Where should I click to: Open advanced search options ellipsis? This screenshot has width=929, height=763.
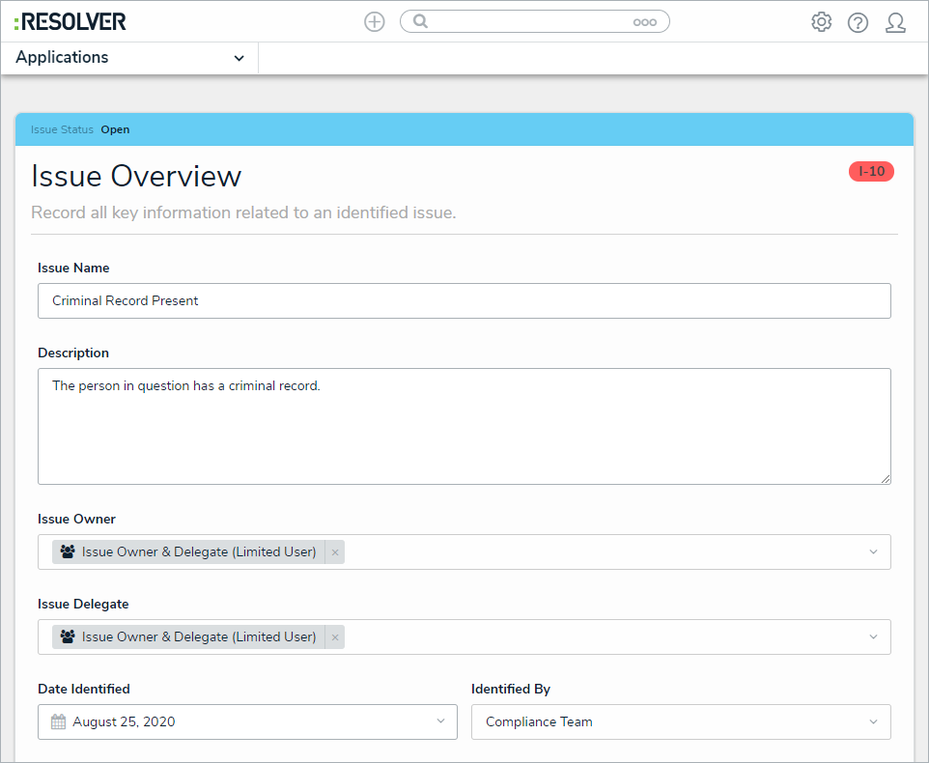point(644,22)
